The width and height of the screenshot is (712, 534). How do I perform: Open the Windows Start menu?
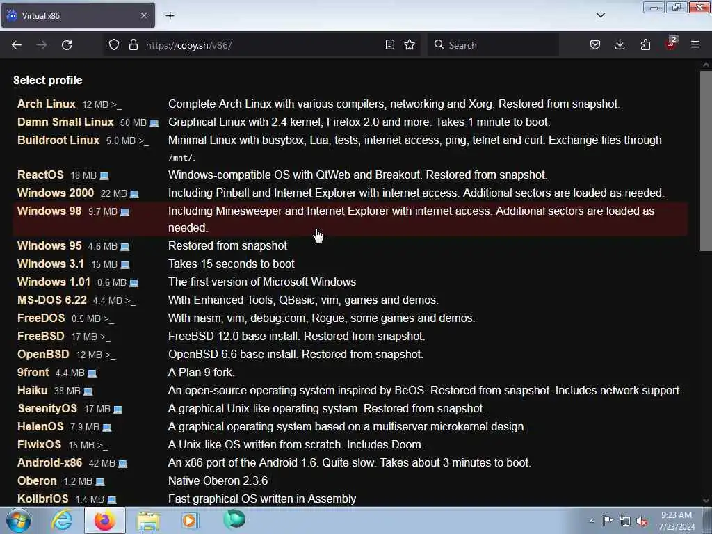click(x=19, y=521)
